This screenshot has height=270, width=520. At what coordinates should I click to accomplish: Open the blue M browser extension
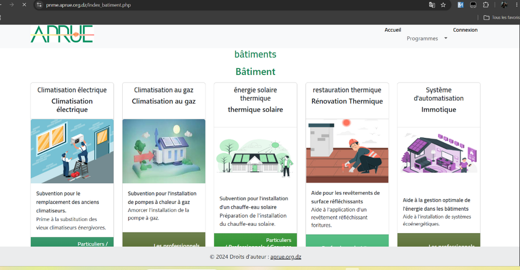point(460,5)
